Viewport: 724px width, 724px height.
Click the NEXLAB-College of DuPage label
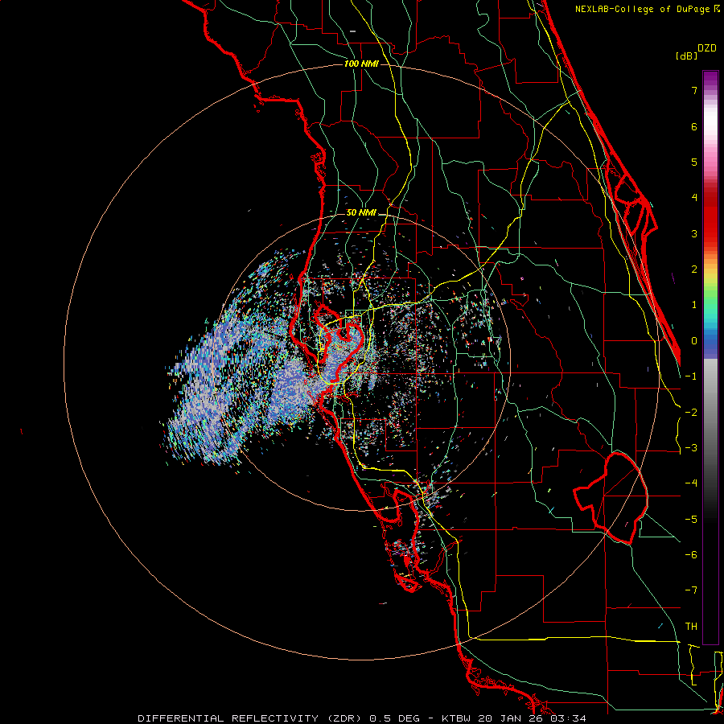coord(644,9)
